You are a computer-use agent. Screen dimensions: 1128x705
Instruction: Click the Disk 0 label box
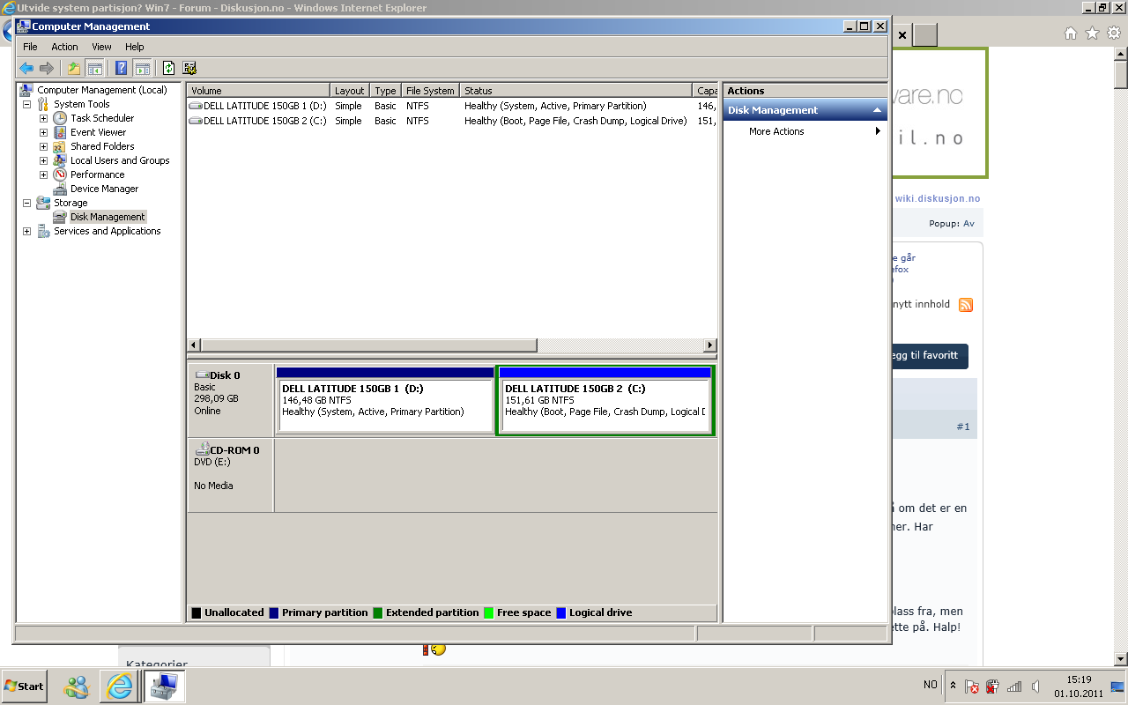click(231, 400)
